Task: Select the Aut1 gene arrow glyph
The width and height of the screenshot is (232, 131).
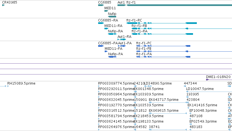Action: tap(122, 5)
